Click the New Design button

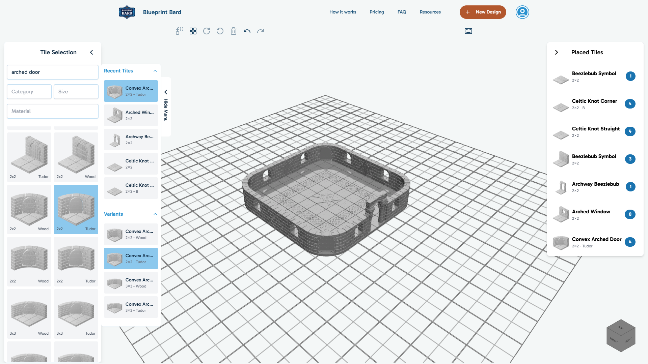483,12
